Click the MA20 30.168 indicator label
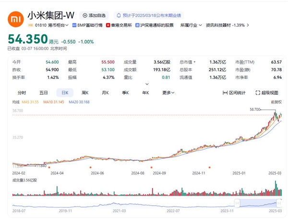Image resolution: width=288 pixels, height=220 pixels. coord(79,102)
